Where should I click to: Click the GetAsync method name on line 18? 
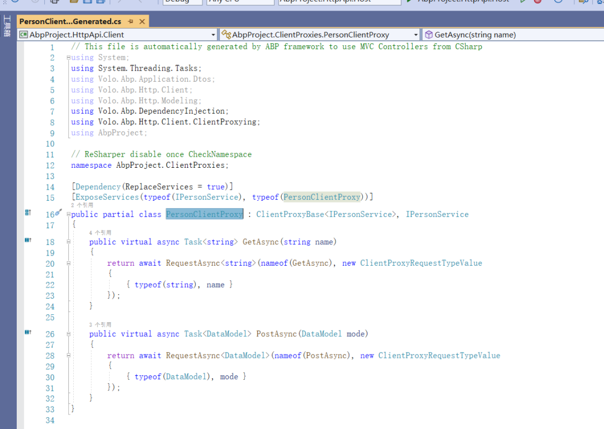(261, 242)
